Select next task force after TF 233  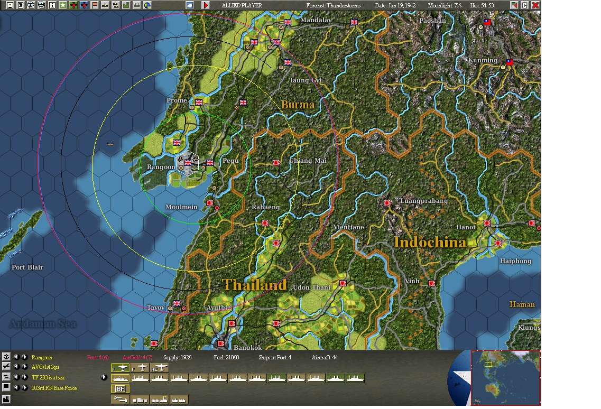(24, 377)
